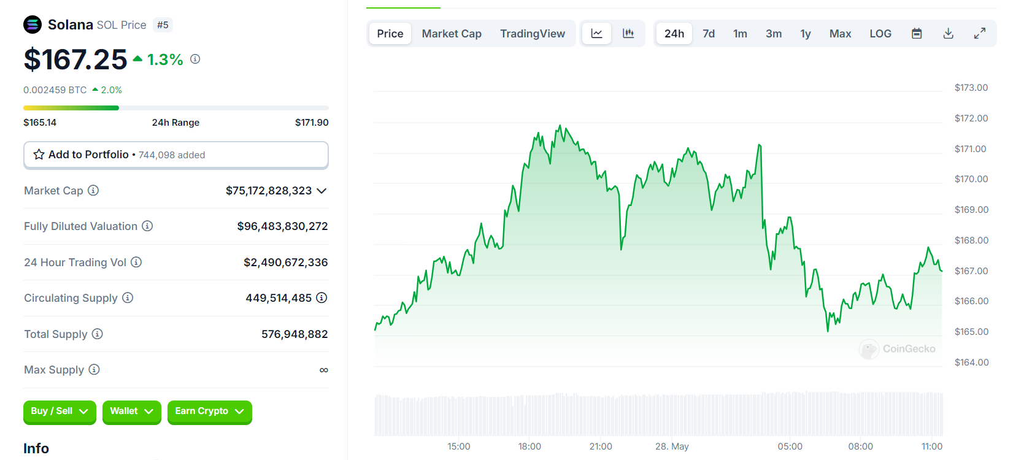Select 1m time range
This screenshot has width=1016, height=460.
click(x=740, y=34)
